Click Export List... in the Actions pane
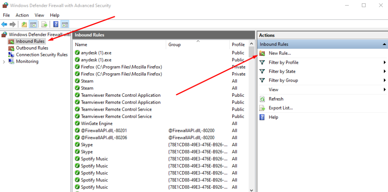 [x=281, y=108]
